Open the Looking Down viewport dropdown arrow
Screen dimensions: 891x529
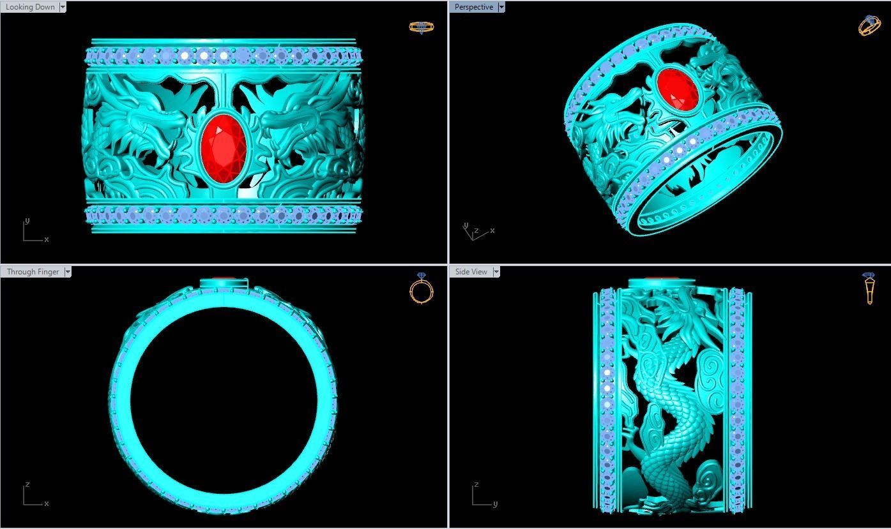point(62,7)
